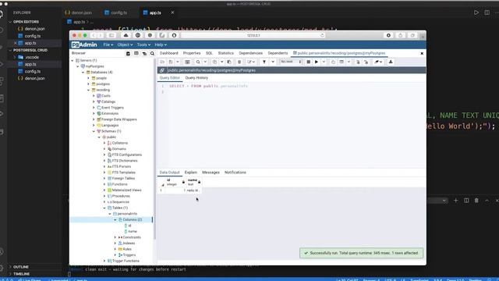The image size is (499, 281).
Task: Click the View Data grid icon in Browser panel
Action: [x=136, y=54]
